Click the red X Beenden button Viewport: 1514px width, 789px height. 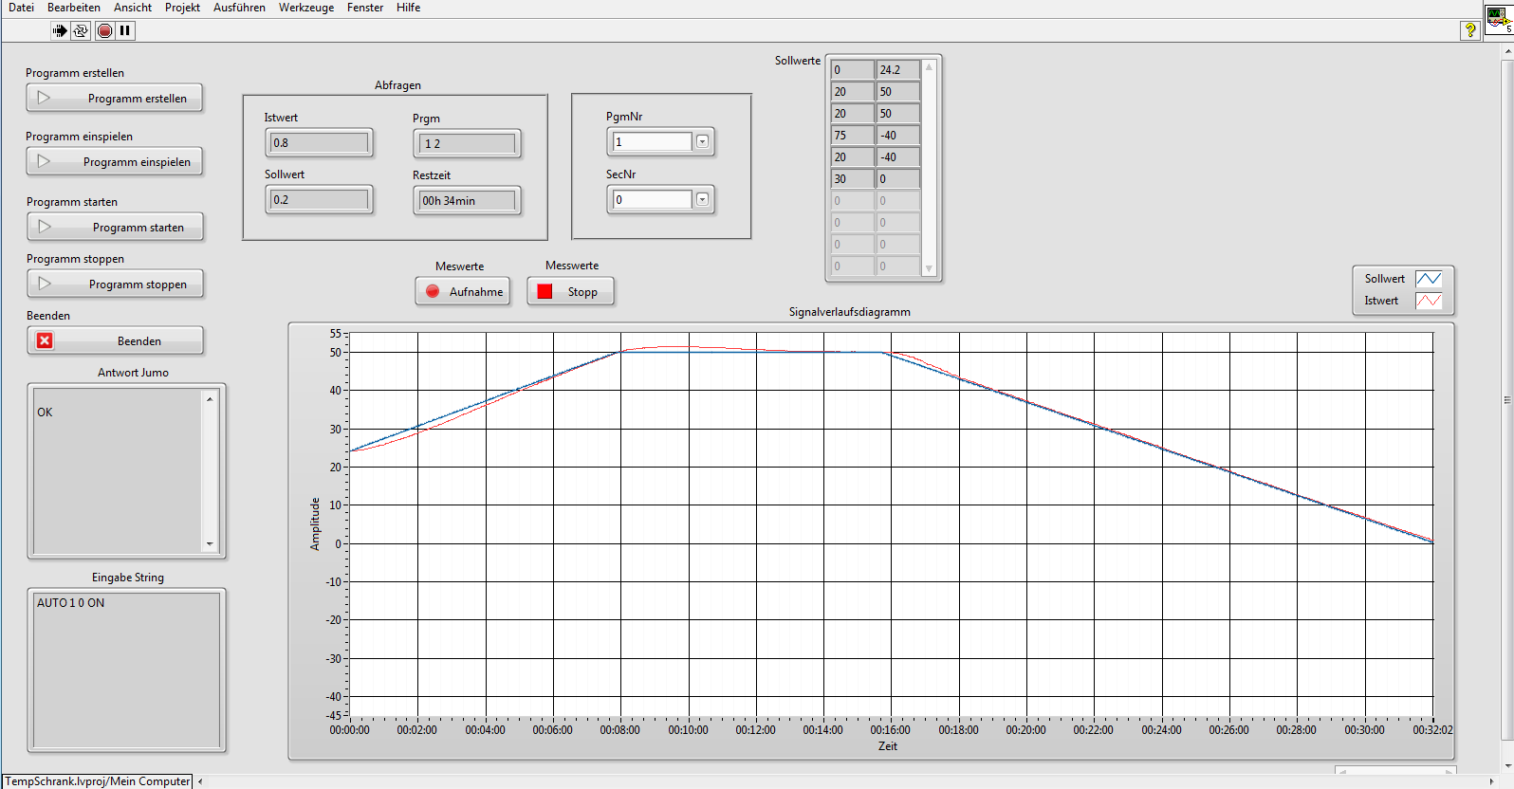pos(115,340)
